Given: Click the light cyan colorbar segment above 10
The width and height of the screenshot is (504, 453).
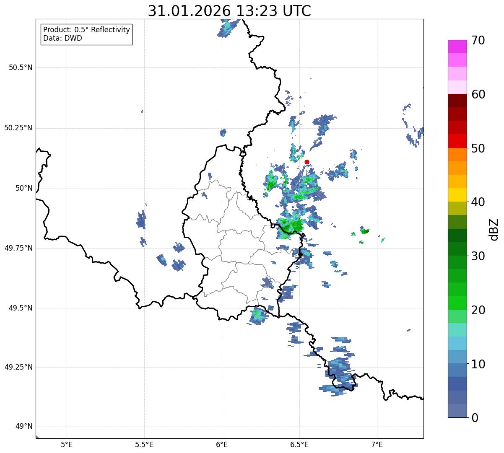Looking at the screenshot, I should pos(457,343).
